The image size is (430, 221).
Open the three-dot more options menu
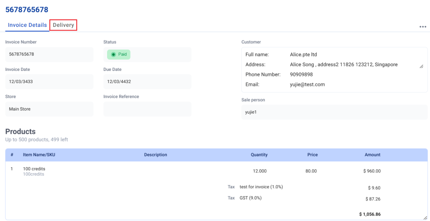point(422,27)
